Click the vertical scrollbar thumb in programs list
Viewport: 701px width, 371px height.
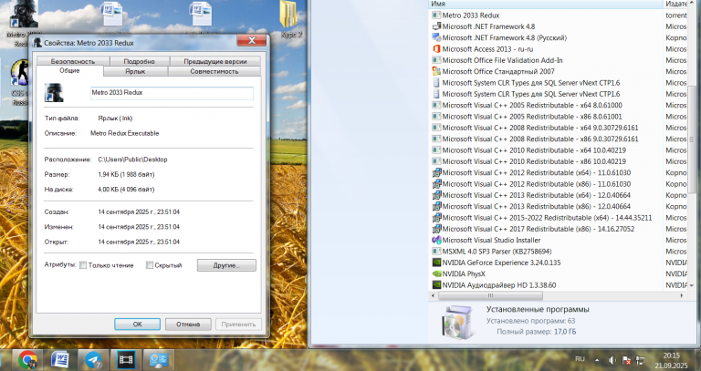(692, 139)
